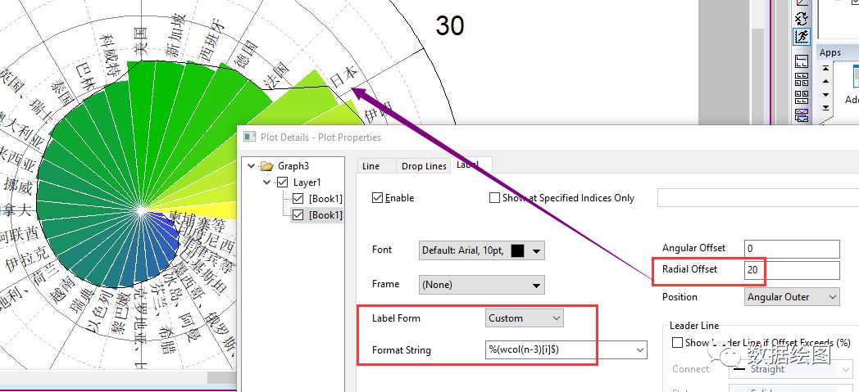Click the Apps move-down arrow

[x=825, y=95]
